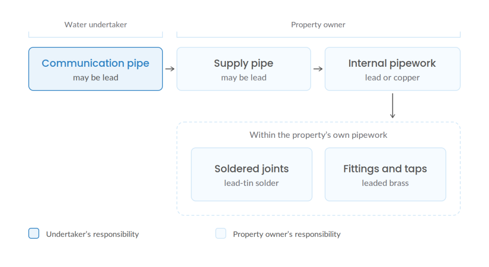Click 'lead-tin solder' subtitle text

(x=251, y=183)
